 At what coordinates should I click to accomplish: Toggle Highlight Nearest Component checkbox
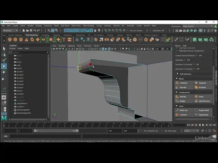point(176,51)
